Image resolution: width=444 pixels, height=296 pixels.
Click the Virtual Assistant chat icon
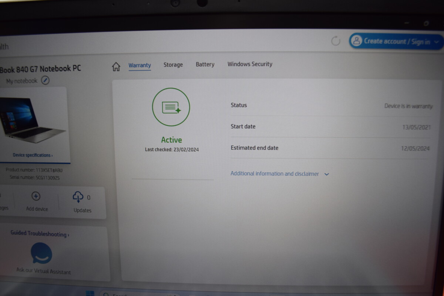click(x=41, y=253)
